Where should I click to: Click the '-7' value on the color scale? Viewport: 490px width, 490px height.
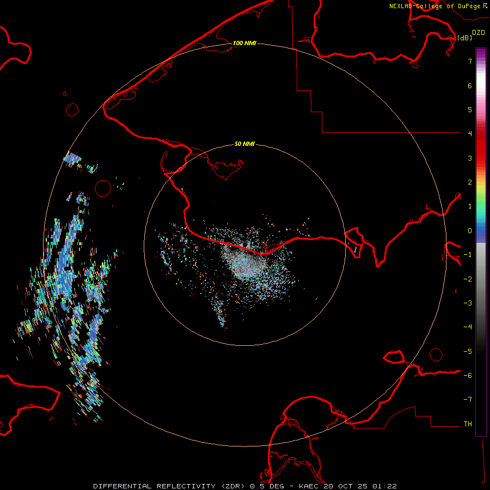[468, 400]
